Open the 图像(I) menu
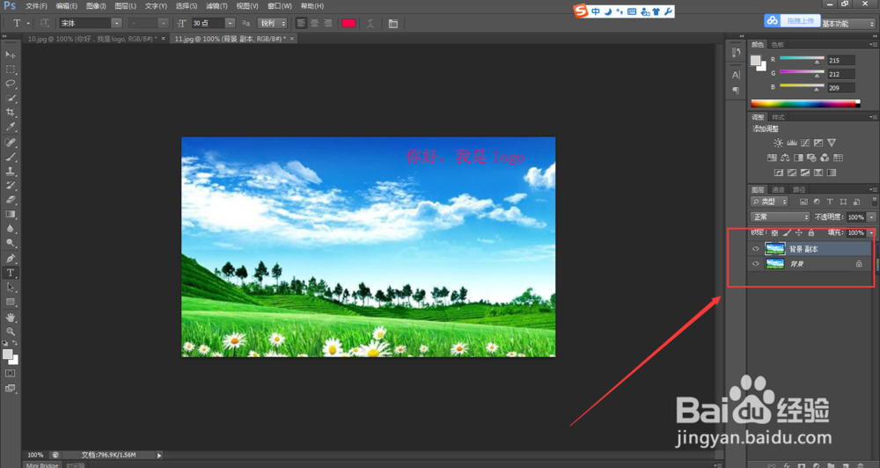 (96, 6)
